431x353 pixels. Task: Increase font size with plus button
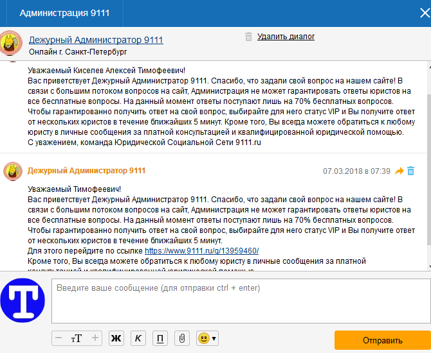[95, 338]
